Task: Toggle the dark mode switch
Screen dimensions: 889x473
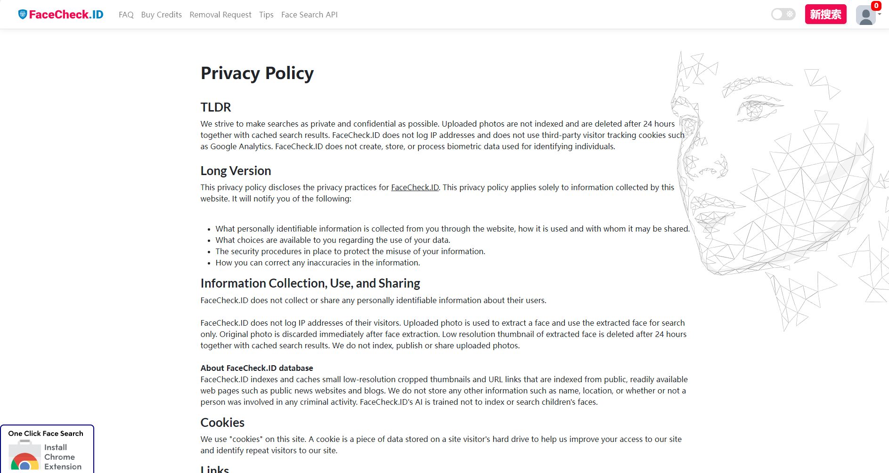Action: [x=783, y=14]
